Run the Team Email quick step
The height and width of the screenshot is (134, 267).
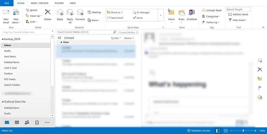tap(115, 18)
